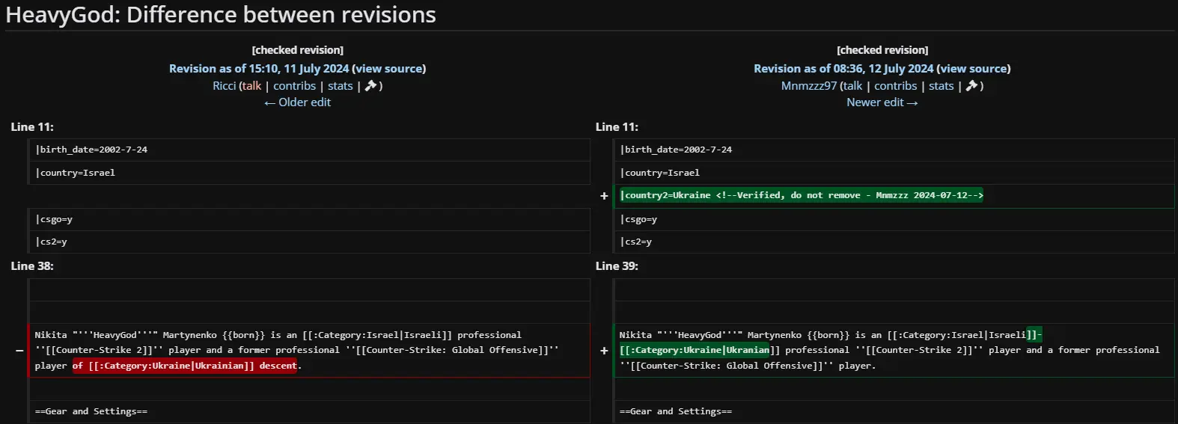Click left '==Gear and Settings==' line
Screen dimensions: 1178x424
pos(309,411)
